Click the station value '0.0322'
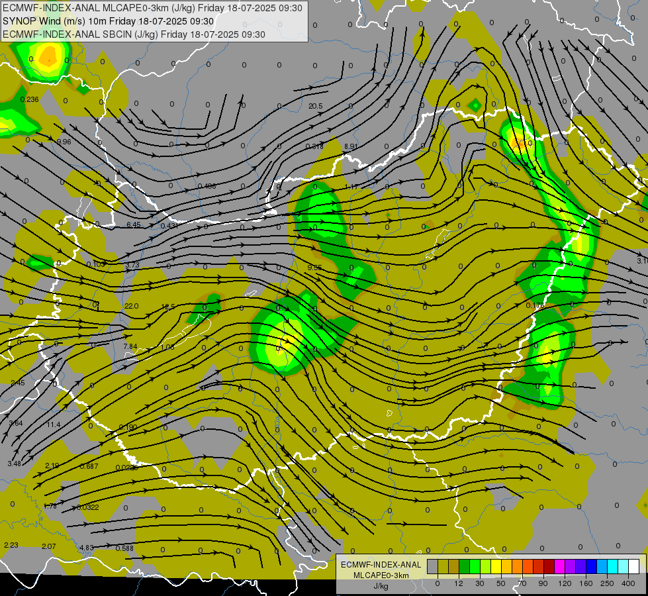The height and width of the screenshot is (596, 648). [88, 507]
